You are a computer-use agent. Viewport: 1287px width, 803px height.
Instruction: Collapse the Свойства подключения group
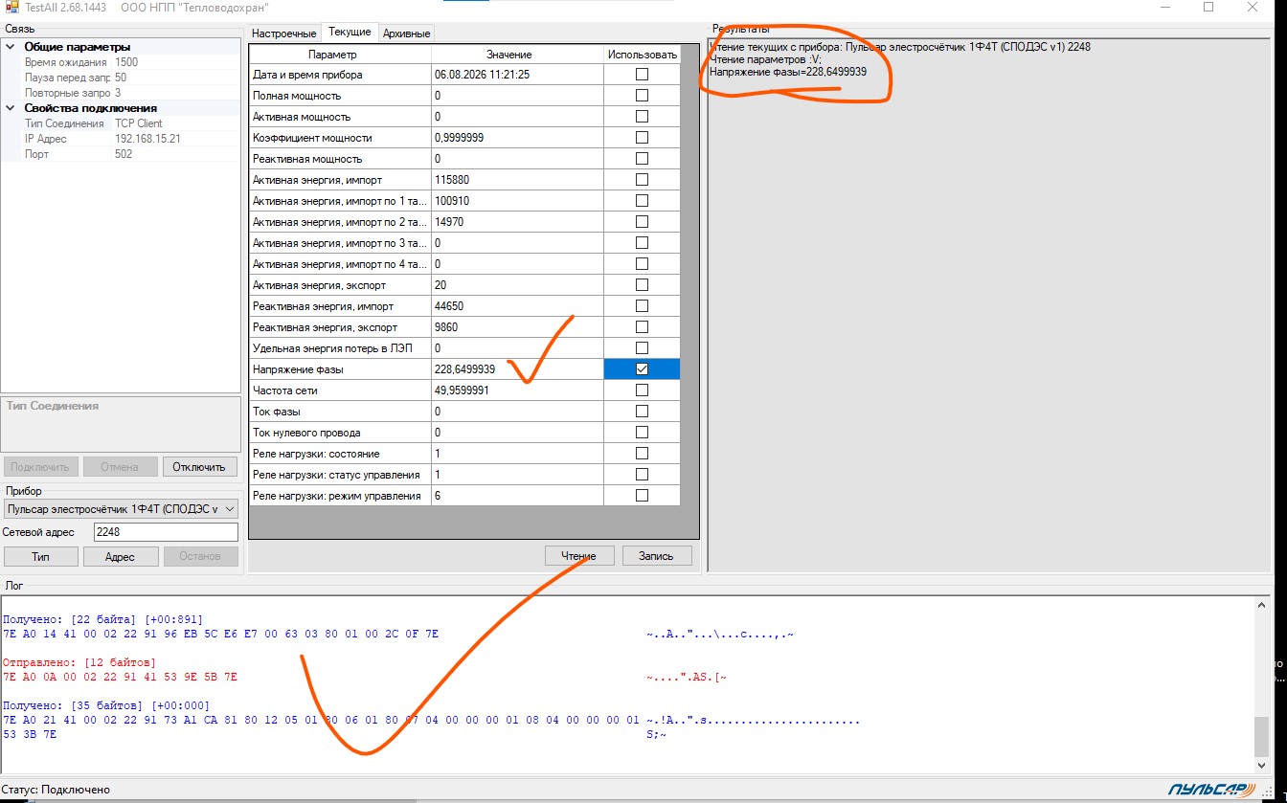point(11,108)
